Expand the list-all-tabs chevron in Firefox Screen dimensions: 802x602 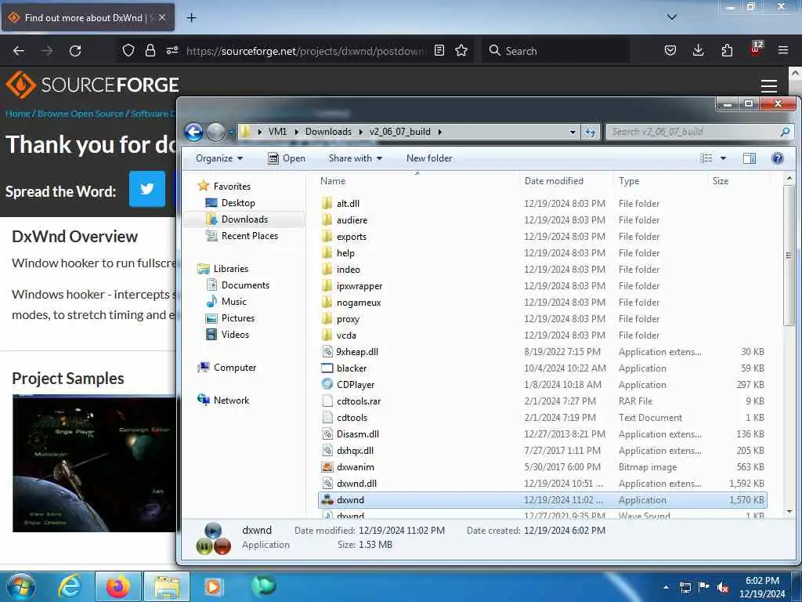pos(672,17)
